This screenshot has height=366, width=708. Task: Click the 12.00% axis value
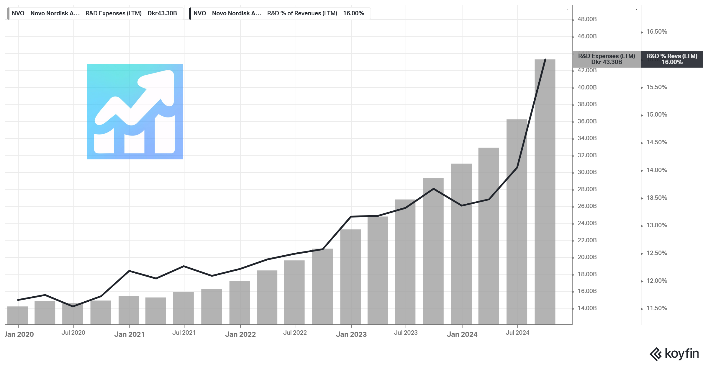(657, 281)
